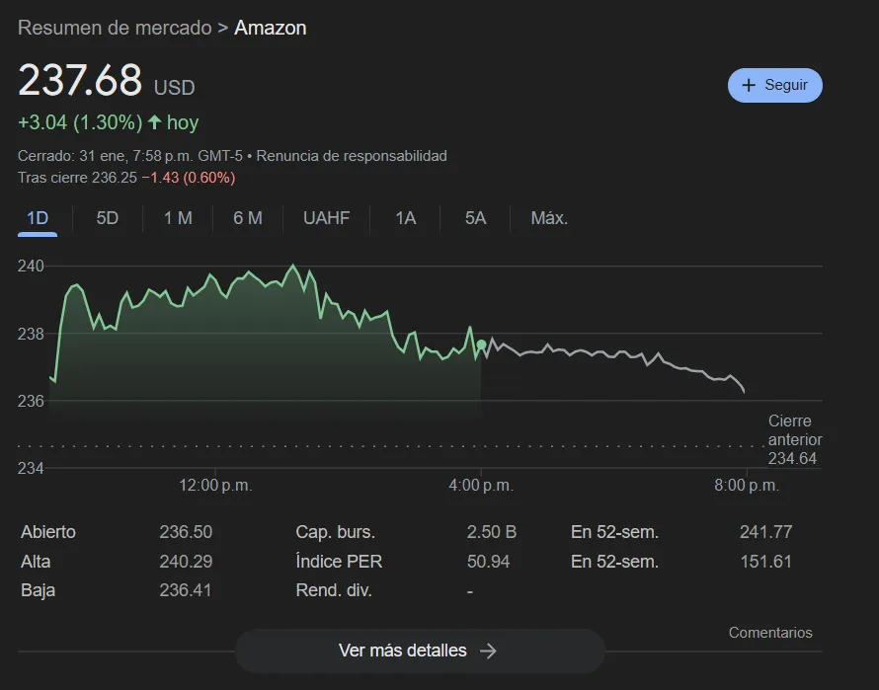
Task: Click the green up arrow next to hoy
Action: click(155, 122)
